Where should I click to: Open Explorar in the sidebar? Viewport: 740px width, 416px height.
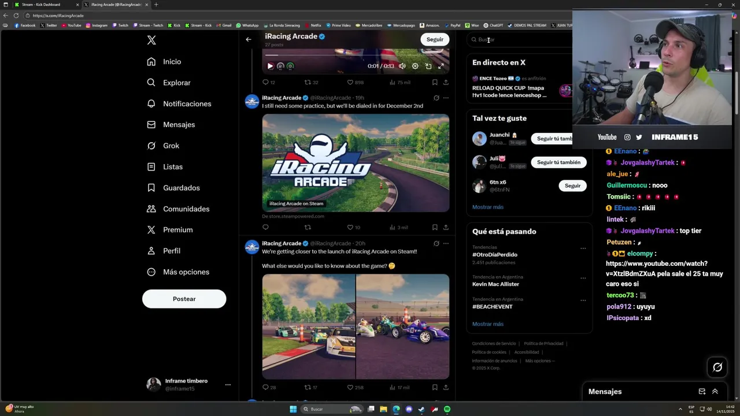(169, 83)
